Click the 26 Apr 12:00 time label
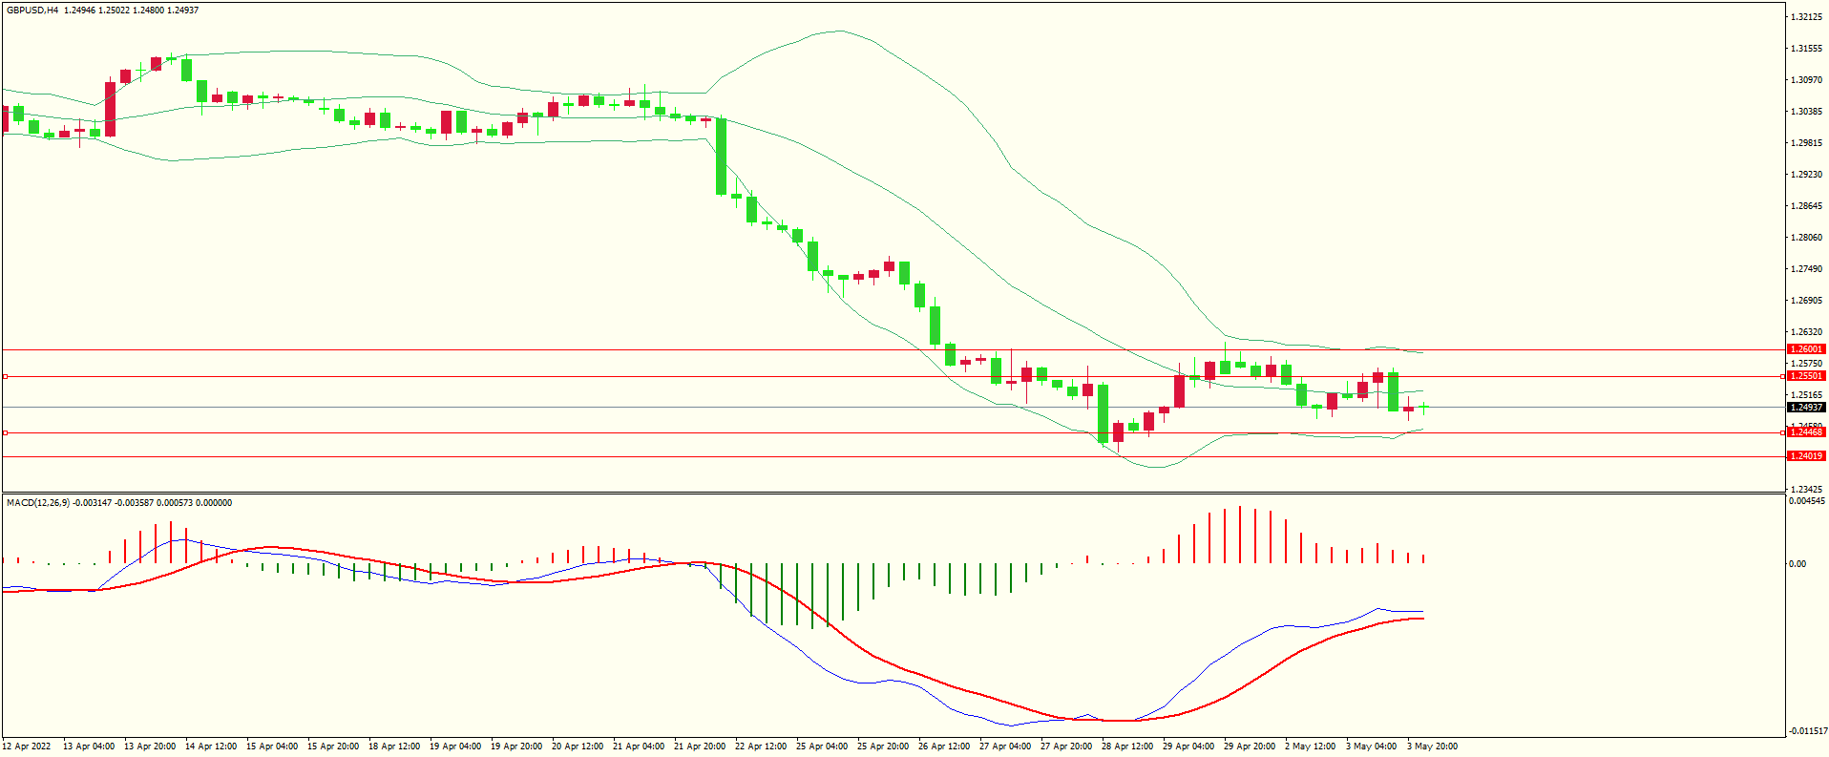The image size is (1829, 757). 944,746
